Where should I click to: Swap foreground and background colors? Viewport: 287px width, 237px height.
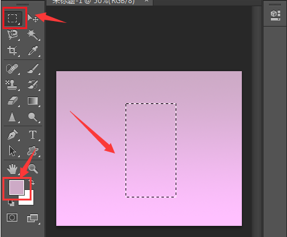[x=32, y=183]
